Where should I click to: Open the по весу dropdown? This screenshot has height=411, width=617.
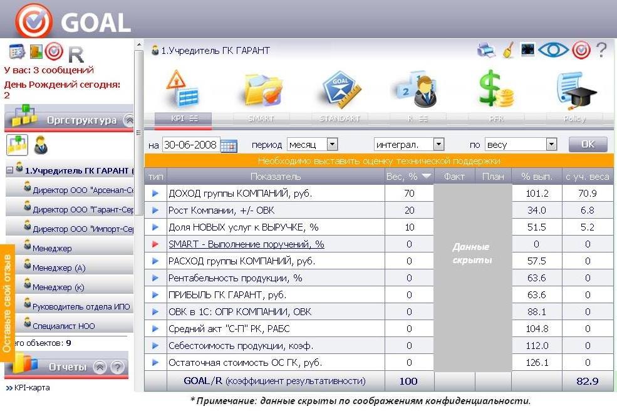[521, 145]
